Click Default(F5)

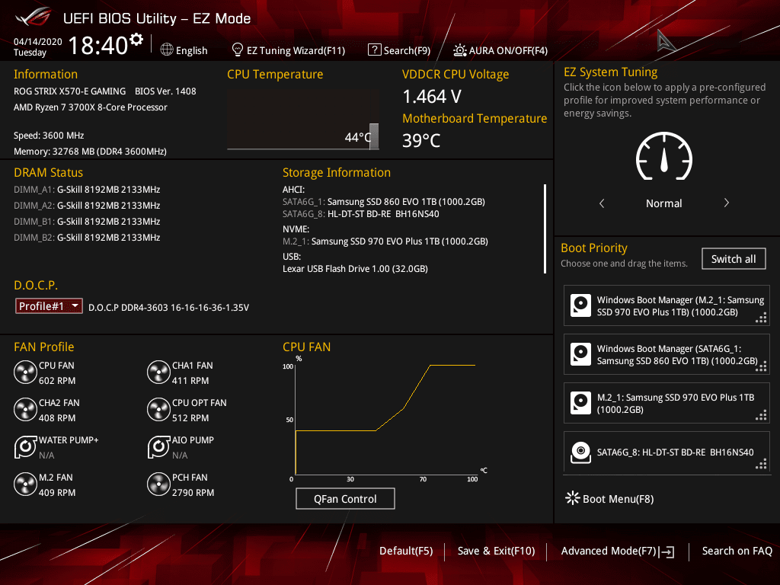406,551
